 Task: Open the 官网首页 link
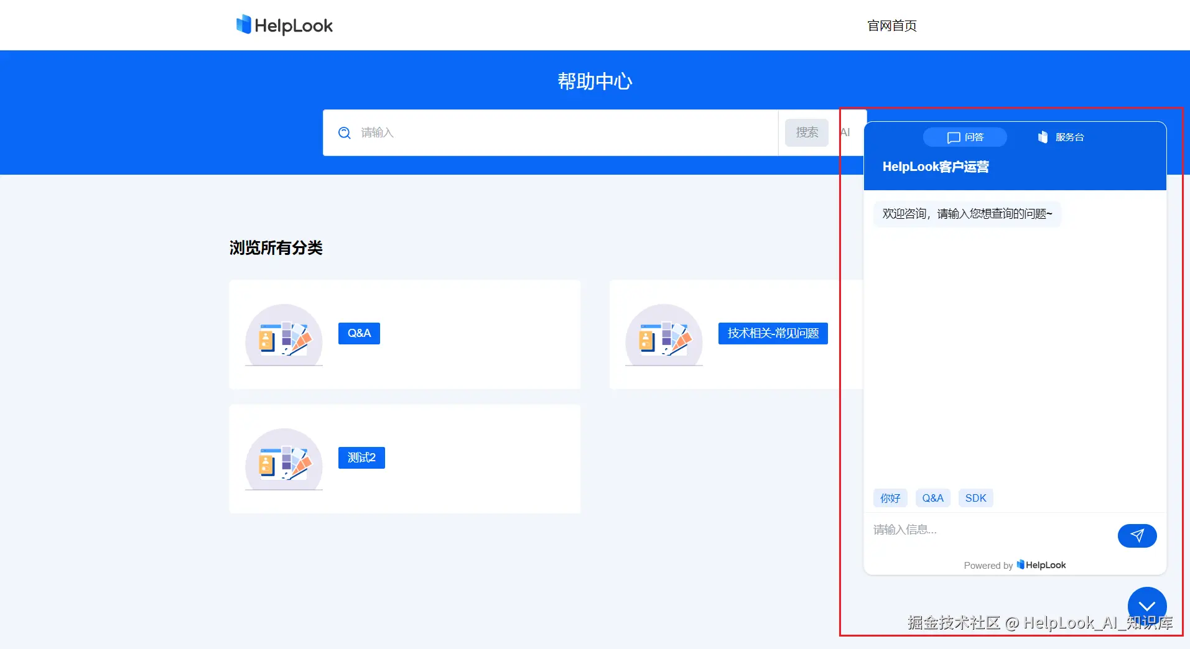[x=892, y=25]
